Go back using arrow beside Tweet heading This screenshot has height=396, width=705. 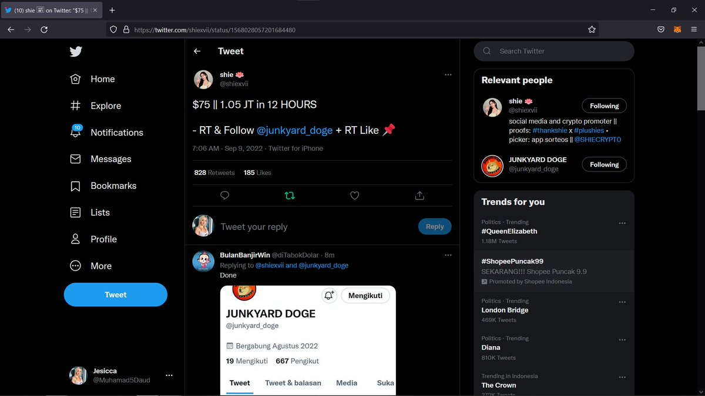(x=197, y=51)
